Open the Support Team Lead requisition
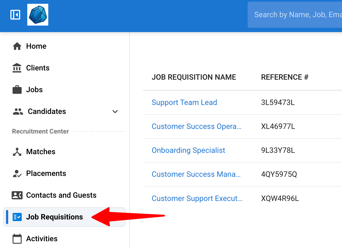The image size is (342, 248). (x=184, y=103)
